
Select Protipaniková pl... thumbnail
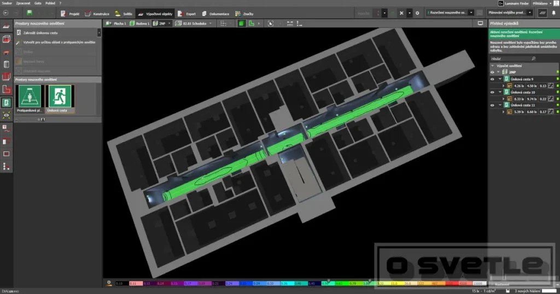point(30,99)
